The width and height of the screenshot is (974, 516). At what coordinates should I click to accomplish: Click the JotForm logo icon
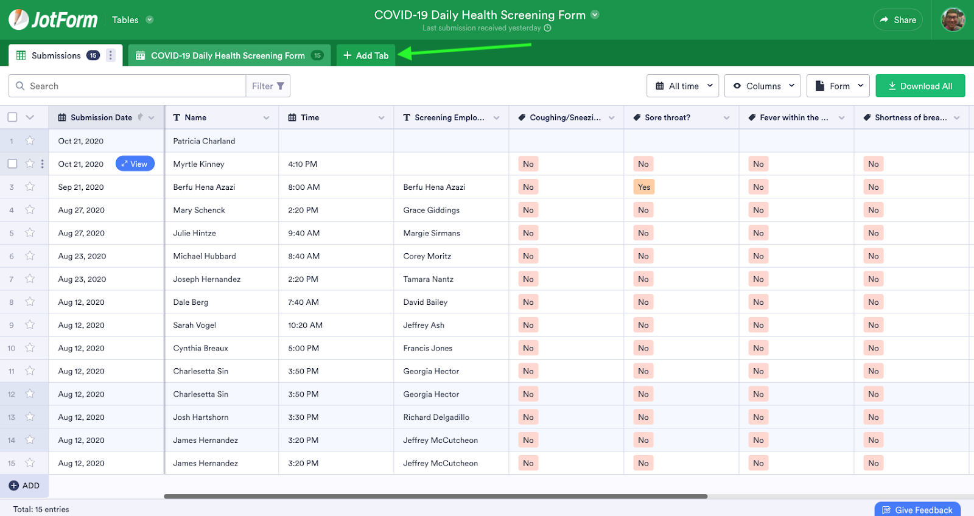(19, 19)
